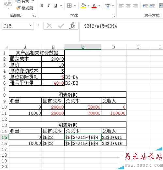
Task: Select cell C5 showing B3-B4
Action: click(x=83, y=77)
